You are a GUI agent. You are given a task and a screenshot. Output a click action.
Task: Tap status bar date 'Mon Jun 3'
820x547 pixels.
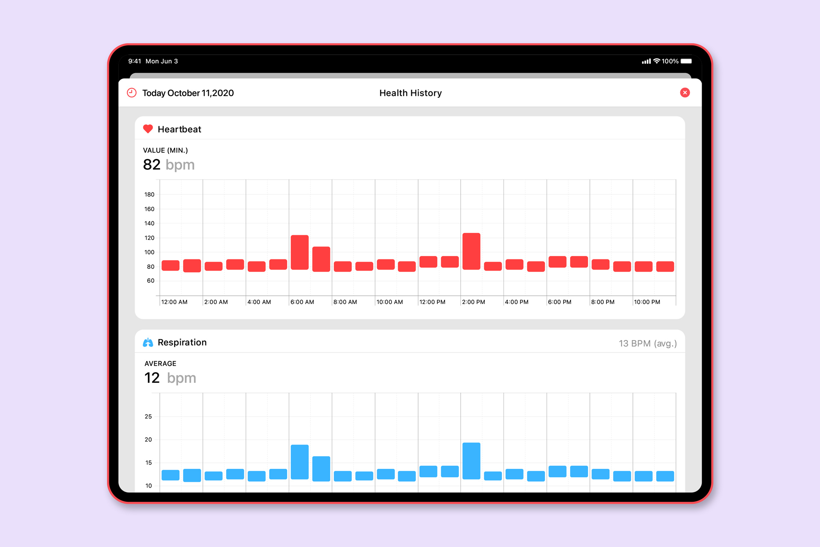point(162,61)
